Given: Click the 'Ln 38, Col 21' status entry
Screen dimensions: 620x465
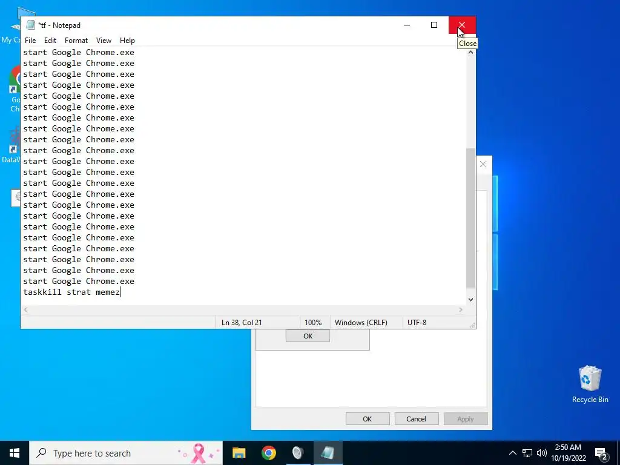Looking at the screenshot, I should click(242, 323).
